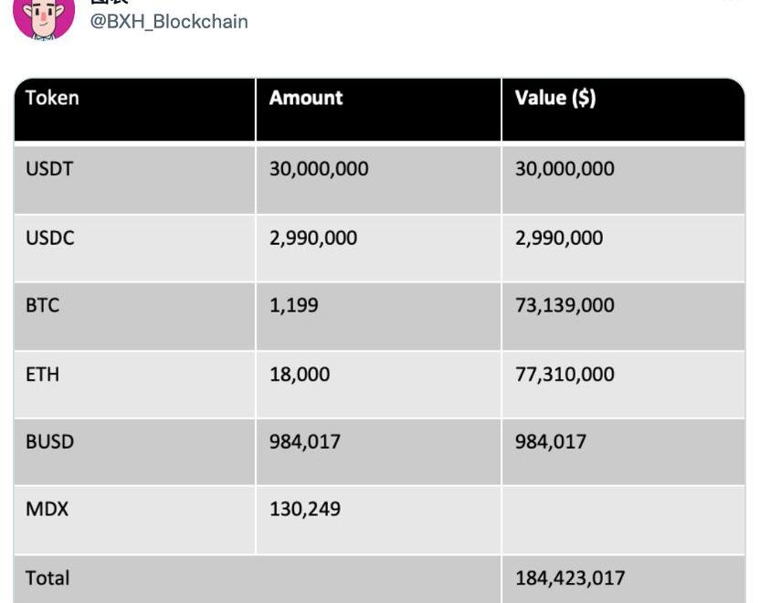Select the MDX amount 130,249 cell

pos(378,520)
